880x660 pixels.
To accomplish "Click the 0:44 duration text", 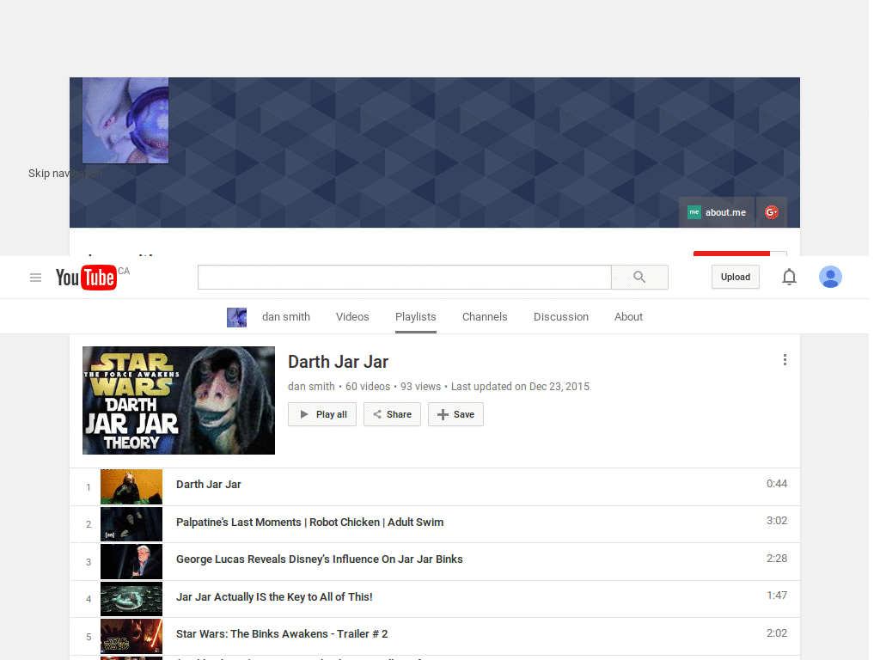I will pyautogui.click(x=777, y=484).
